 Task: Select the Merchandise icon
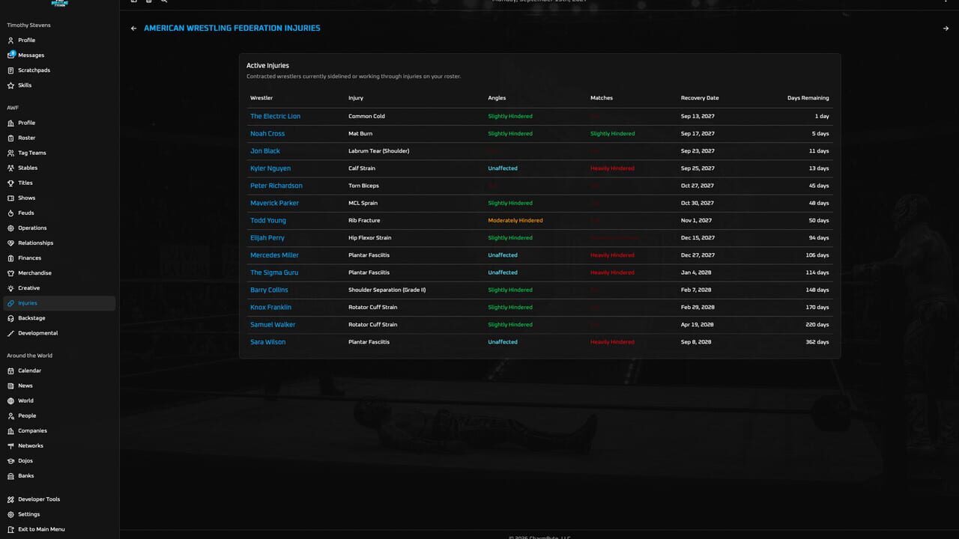(10, 272)
